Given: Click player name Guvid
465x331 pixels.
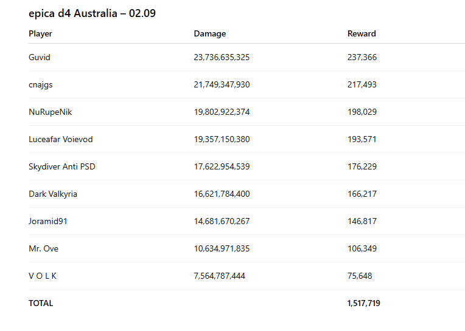Looking at the screenshot, I should point(40,58).
